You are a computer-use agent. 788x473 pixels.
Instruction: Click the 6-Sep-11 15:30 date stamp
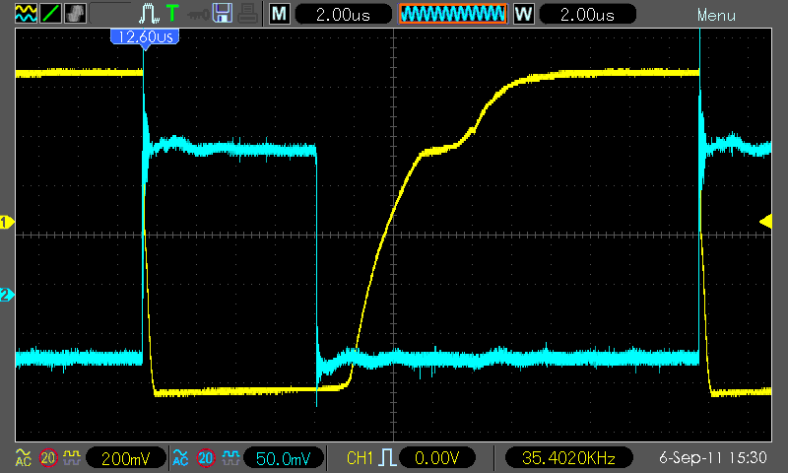tap(712, 457)
